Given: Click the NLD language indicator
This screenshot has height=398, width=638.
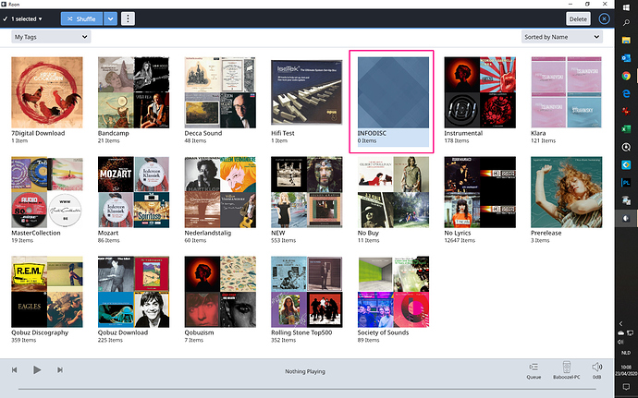Looking at the screenshot, I should point(626,353).
